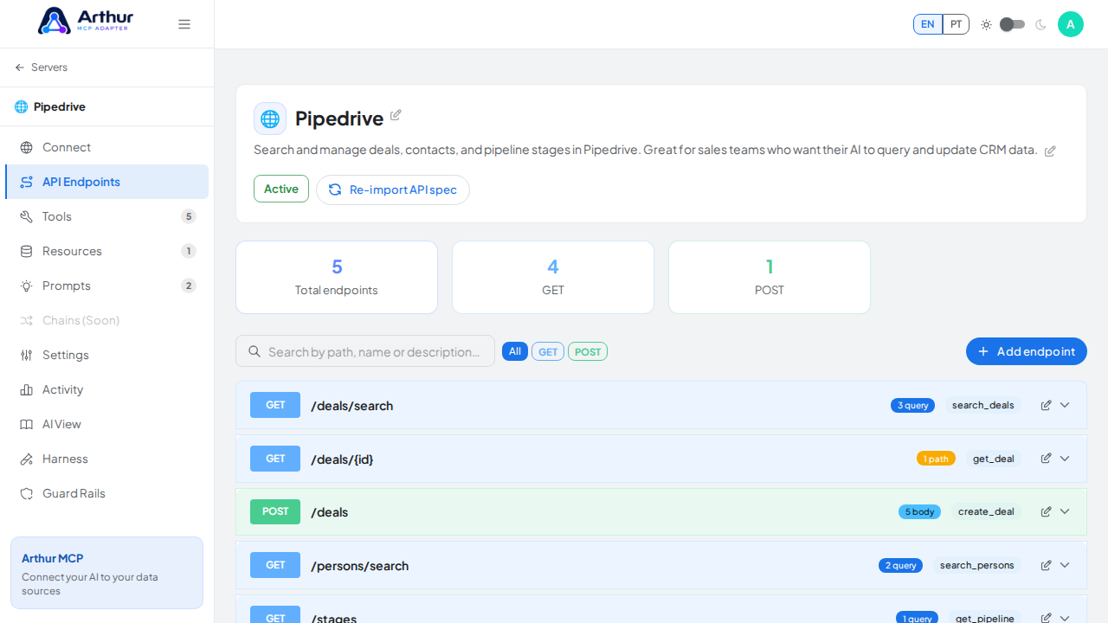Open the AI View section

[106, 424]
